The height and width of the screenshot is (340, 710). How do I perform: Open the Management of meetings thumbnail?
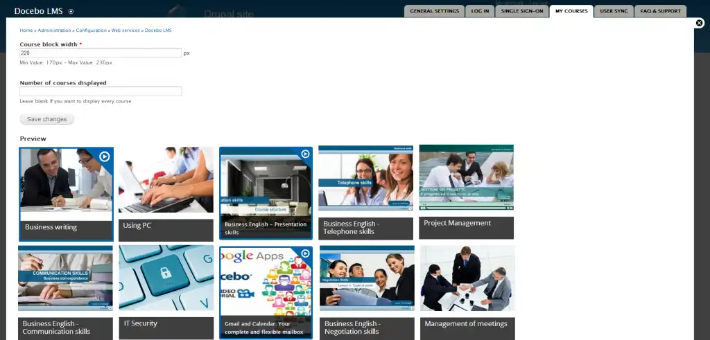(467, 278)
